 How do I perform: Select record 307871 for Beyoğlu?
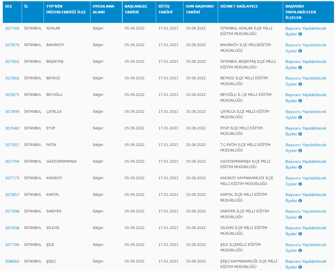click(x=12, y=95)
